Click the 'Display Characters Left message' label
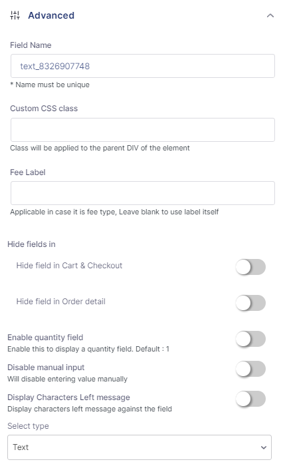This screenshot has width=283, height=474. (x=69, y=397)
